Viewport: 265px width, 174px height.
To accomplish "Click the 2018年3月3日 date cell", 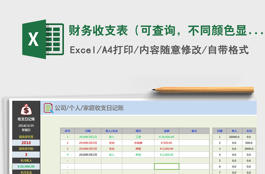I will click(x=88, y=149).
